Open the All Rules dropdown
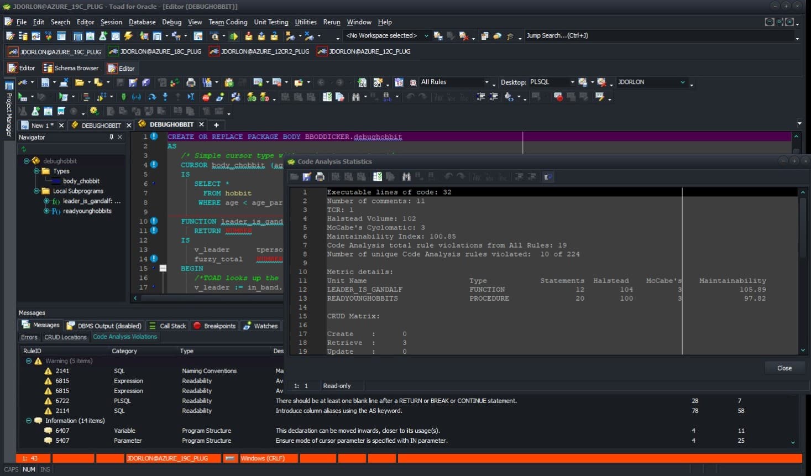Viewport: 811px width, 476px height. pyautogui.click(x=486, y=82)
